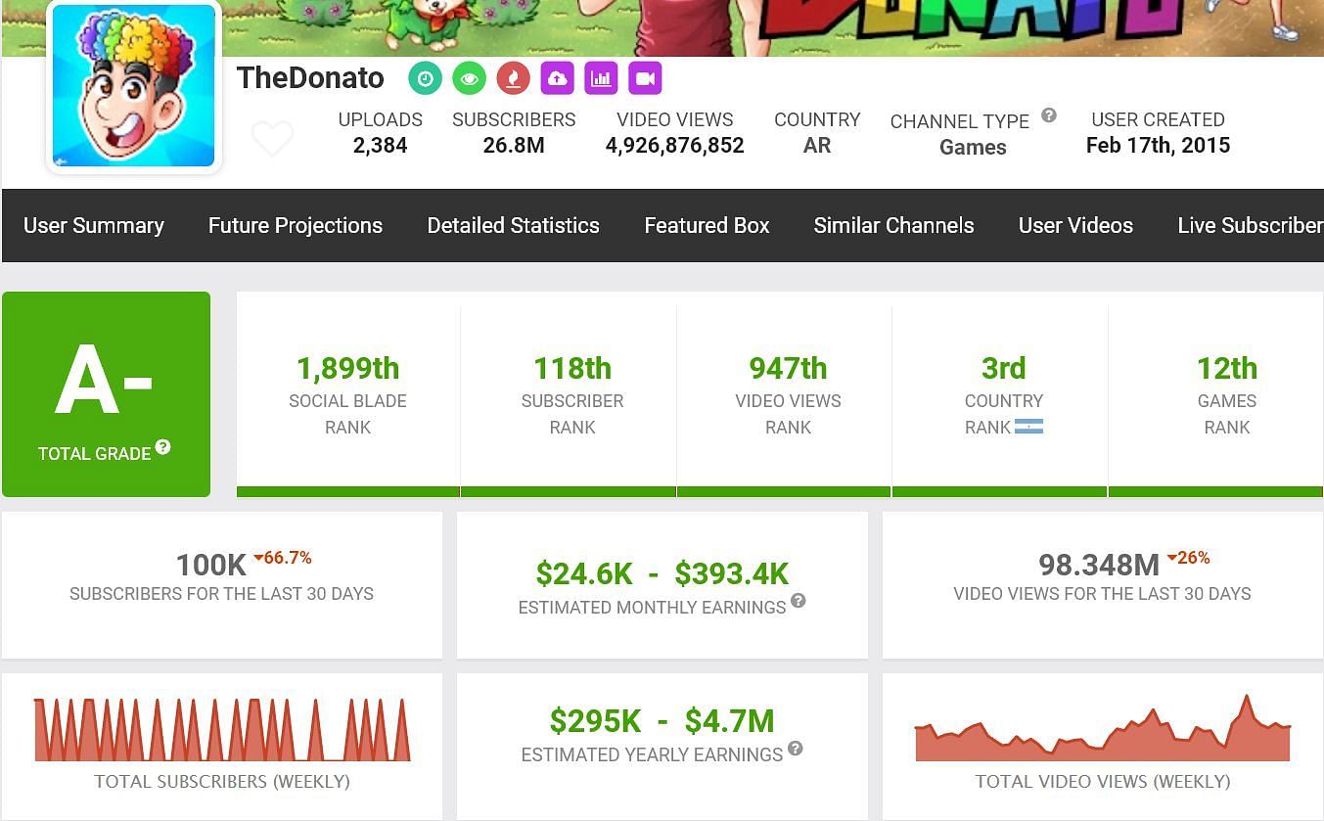Viewport: 1324px width, 821px height.
Task: Open the Detailed Statistics tab
Action: pyautogui.click(x=513, y=225)
